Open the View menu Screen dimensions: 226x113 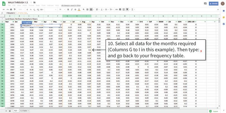coord(19,6)
